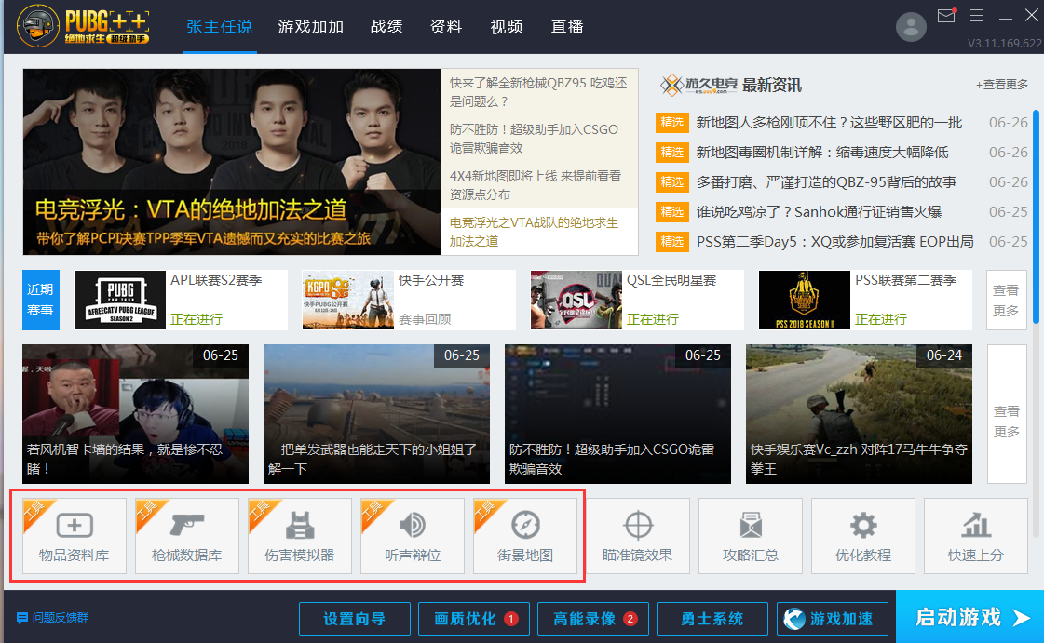
Task: Open the 问题反馈群 feedback chat link
Action: (x=52, y=618)
